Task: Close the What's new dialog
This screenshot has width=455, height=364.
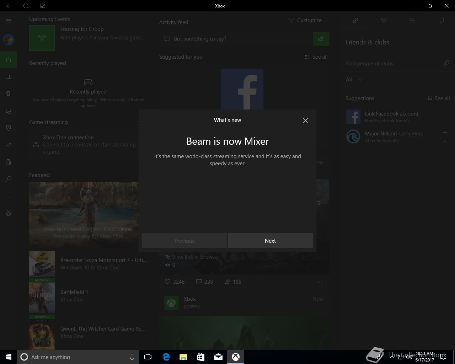Action: (x=305, y=120)
